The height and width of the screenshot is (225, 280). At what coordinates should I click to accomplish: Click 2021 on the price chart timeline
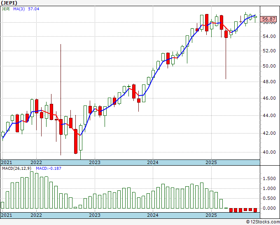7,162
